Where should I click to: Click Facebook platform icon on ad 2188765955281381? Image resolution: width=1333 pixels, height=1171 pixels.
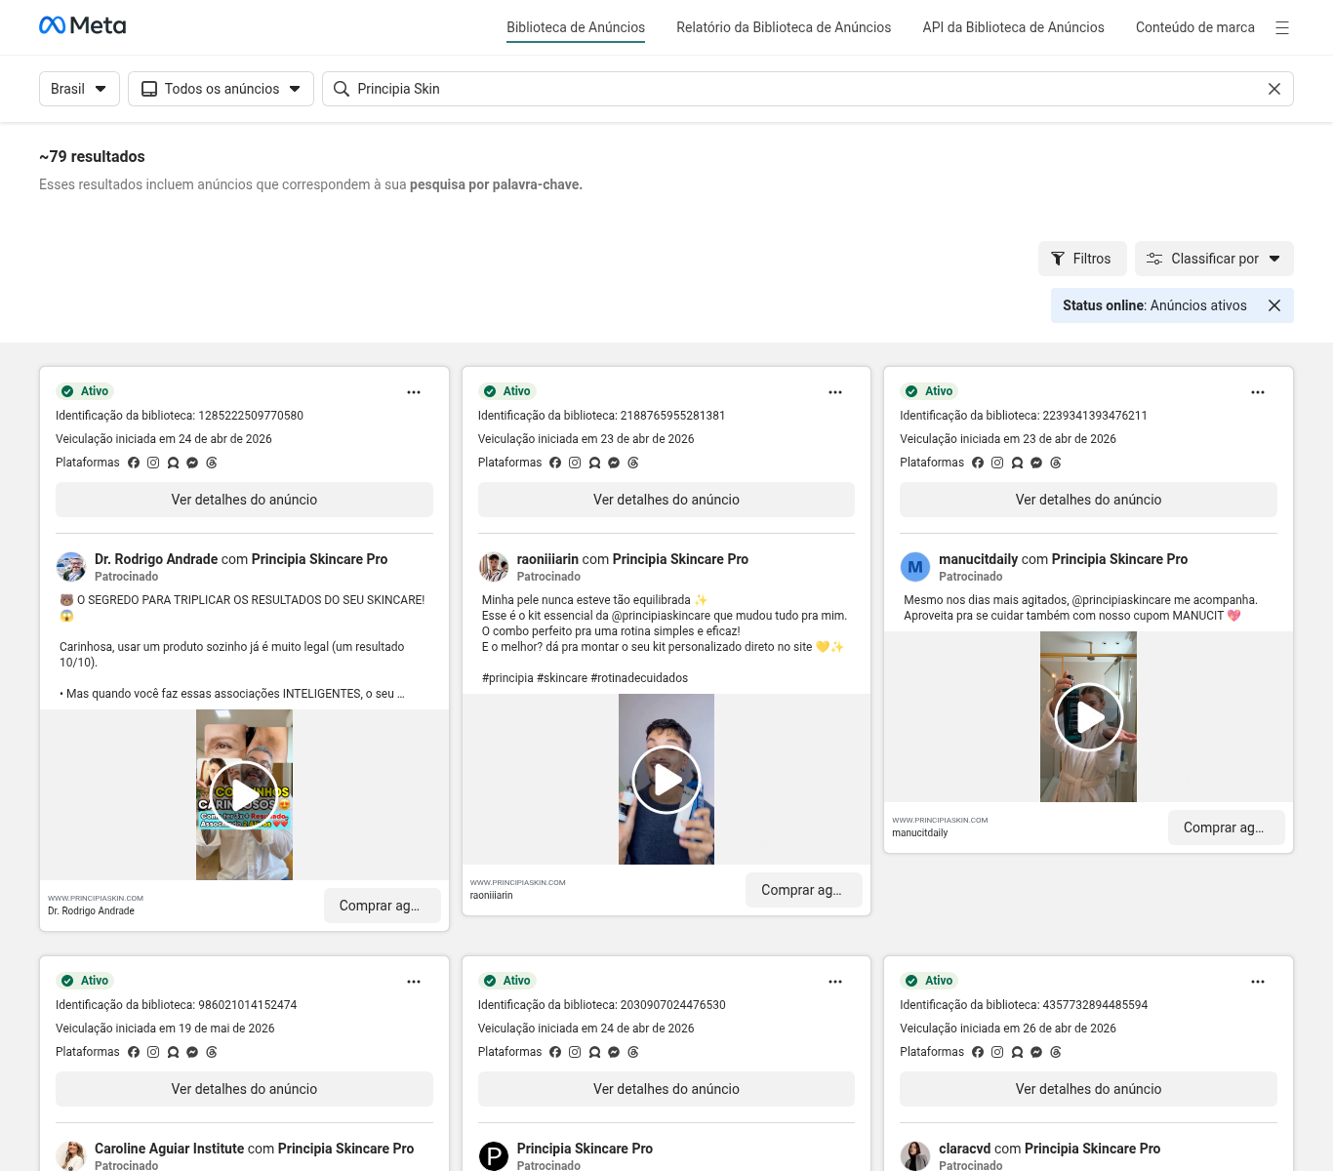(x=555, y=463)
